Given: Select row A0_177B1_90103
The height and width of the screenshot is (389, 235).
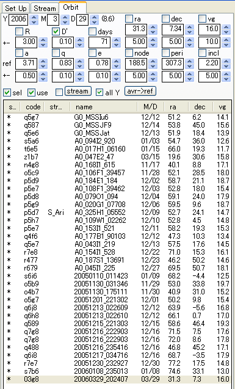Looking at the screenshot, I should (118, 236).
